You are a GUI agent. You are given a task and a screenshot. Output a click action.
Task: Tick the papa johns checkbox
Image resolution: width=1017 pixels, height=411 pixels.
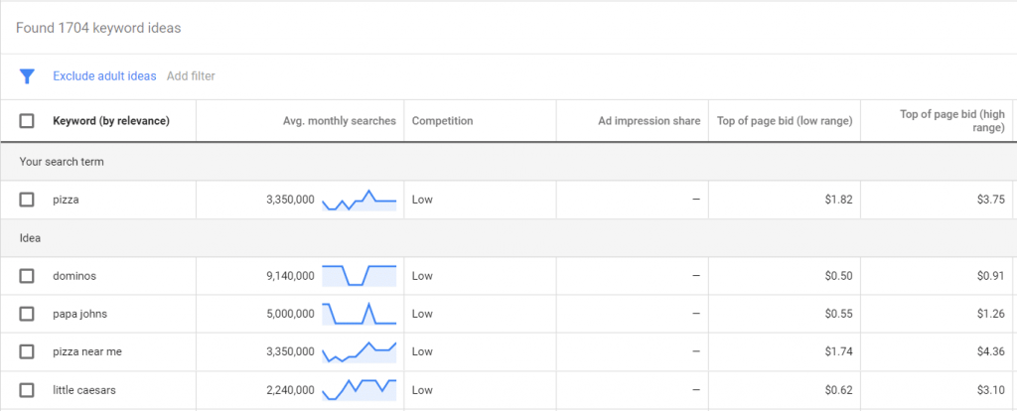(x=27, y=314)
